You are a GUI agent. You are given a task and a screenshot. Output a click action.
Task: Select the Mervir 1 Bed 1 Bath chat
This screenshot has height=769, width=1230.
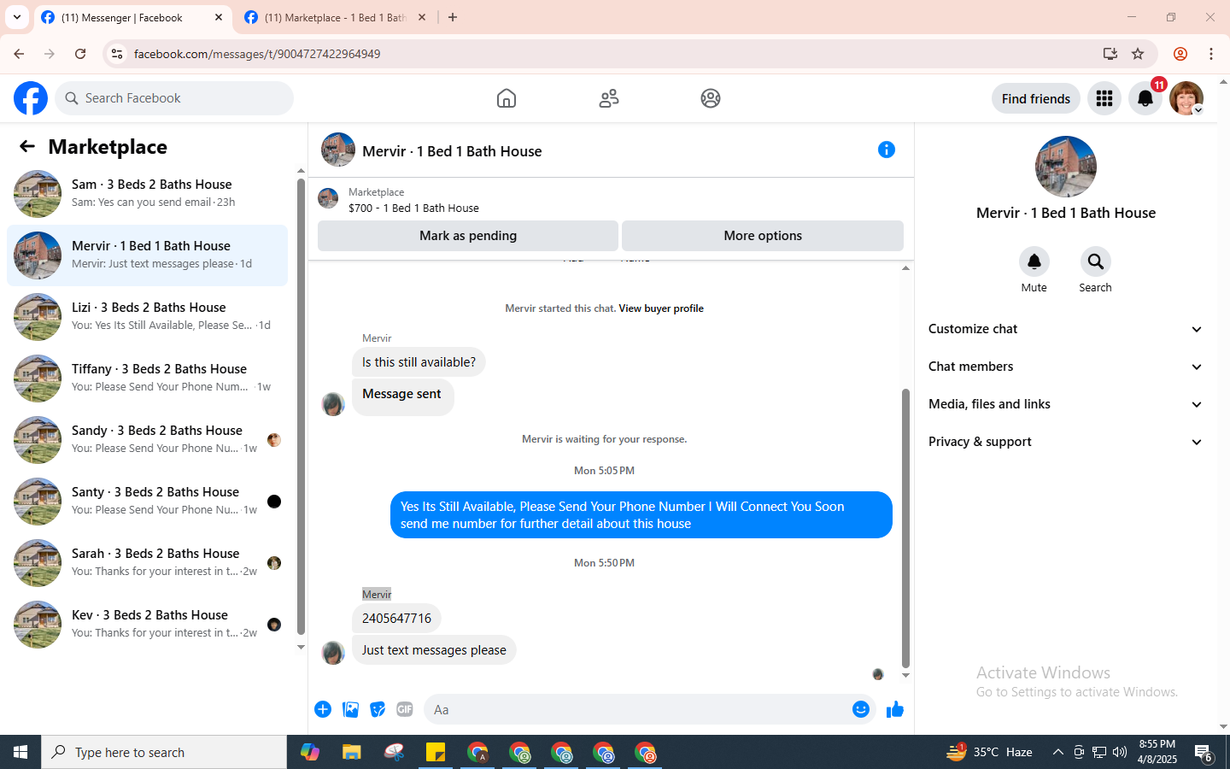click(x=147, y=255)
